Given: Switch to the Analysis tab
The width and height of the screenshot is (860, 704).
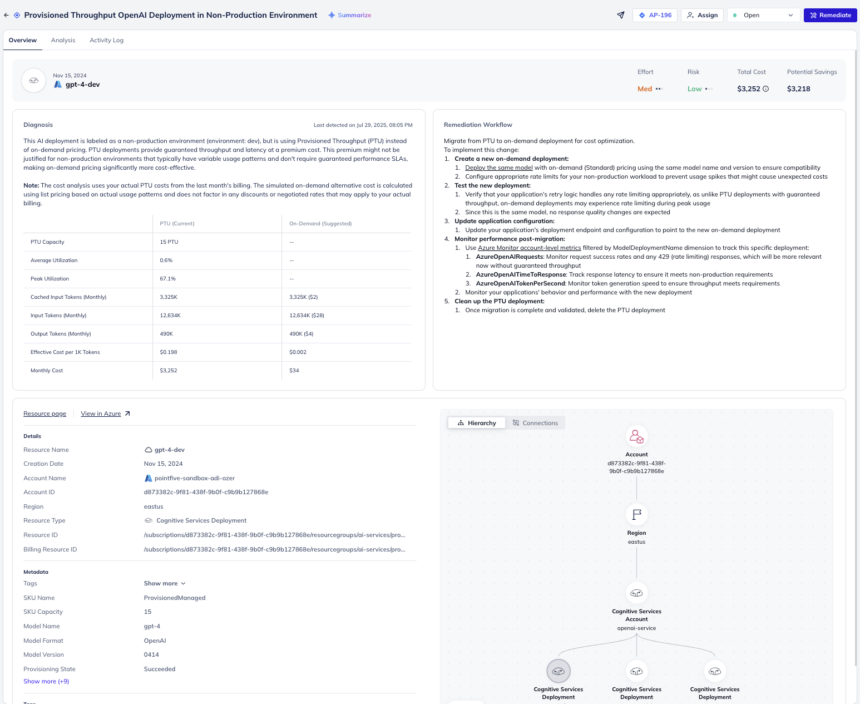Looking at the screenshot, I should (63, 40).
